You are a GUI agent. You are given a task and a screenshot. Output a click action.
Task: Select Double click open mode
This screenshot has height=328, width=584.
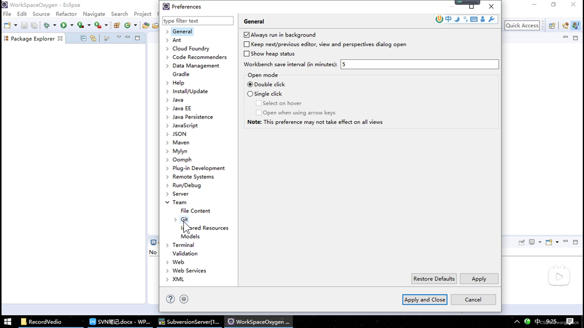250,84
